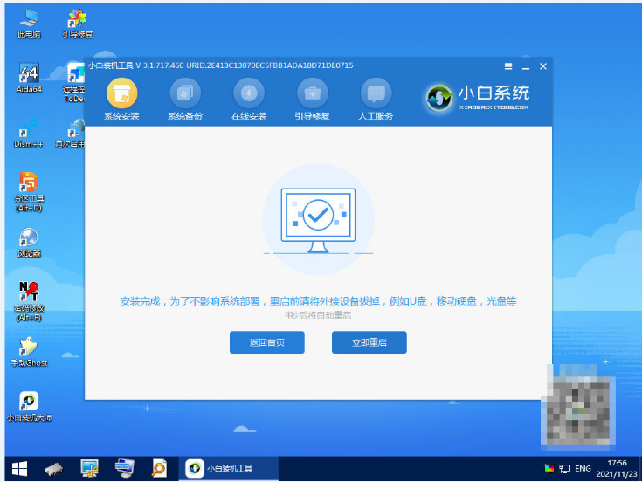Open the hamburger menu in the title bar
The height and width of the screenshot is (482, 642).
[x=508, y=66]
